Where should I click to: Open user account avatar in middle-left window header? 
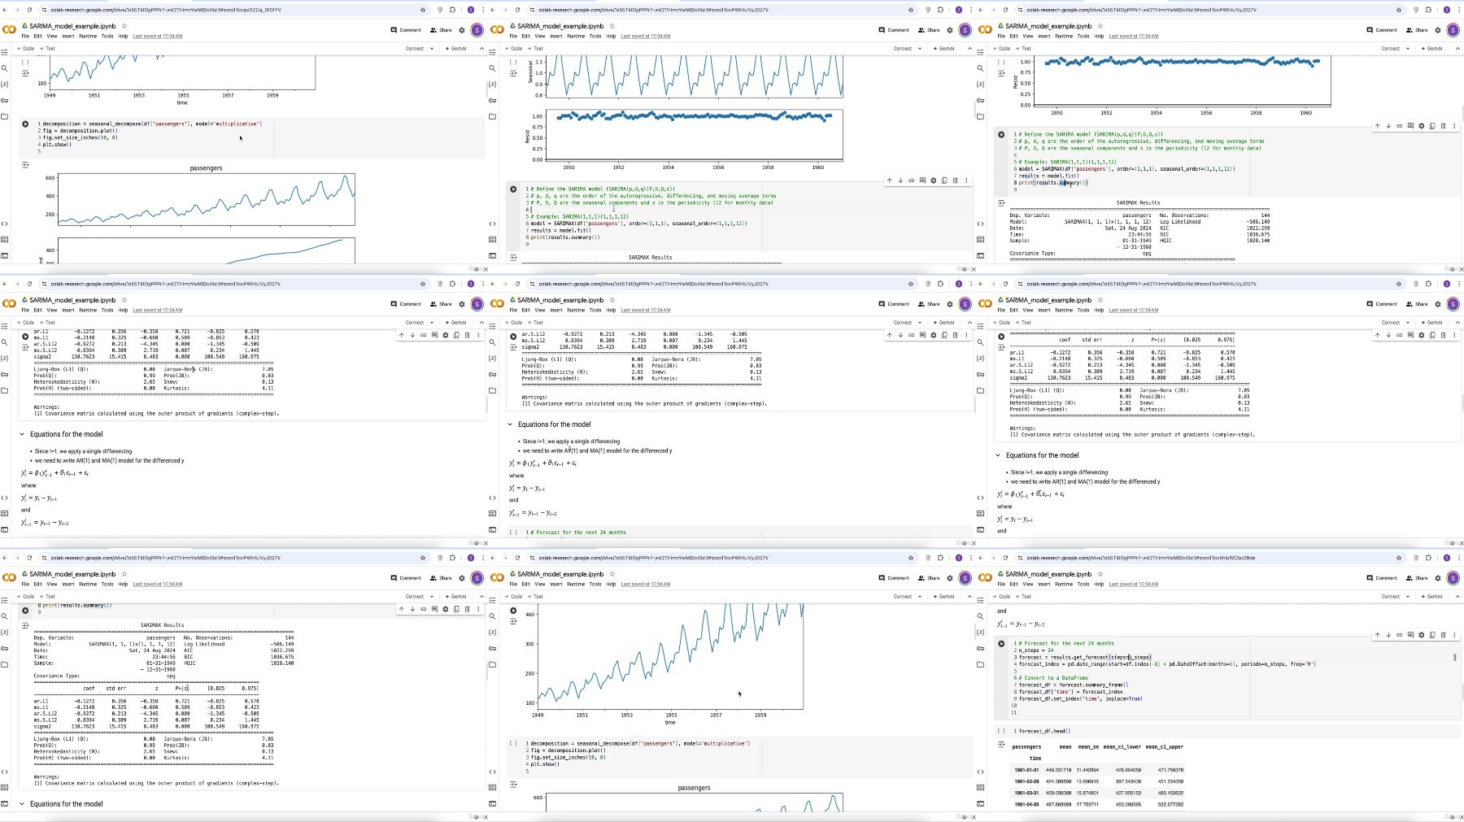[x=477, y=304]
